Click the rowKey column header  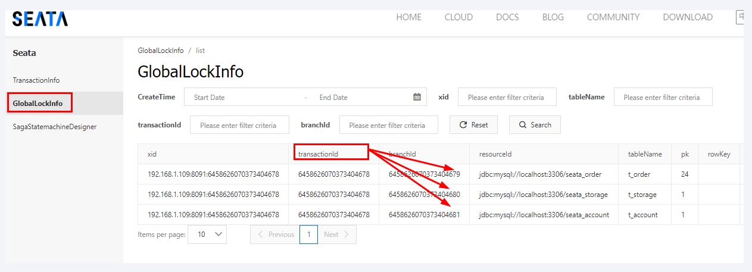(719, 154)
